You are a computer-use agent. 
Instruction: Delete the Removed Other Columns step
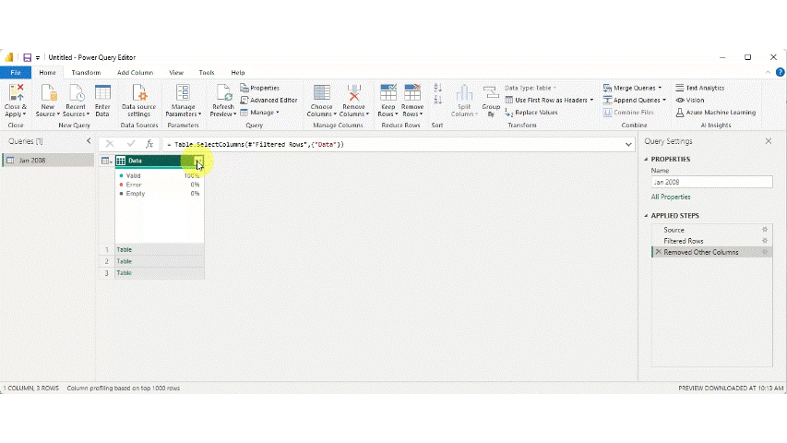coord(658,252)
